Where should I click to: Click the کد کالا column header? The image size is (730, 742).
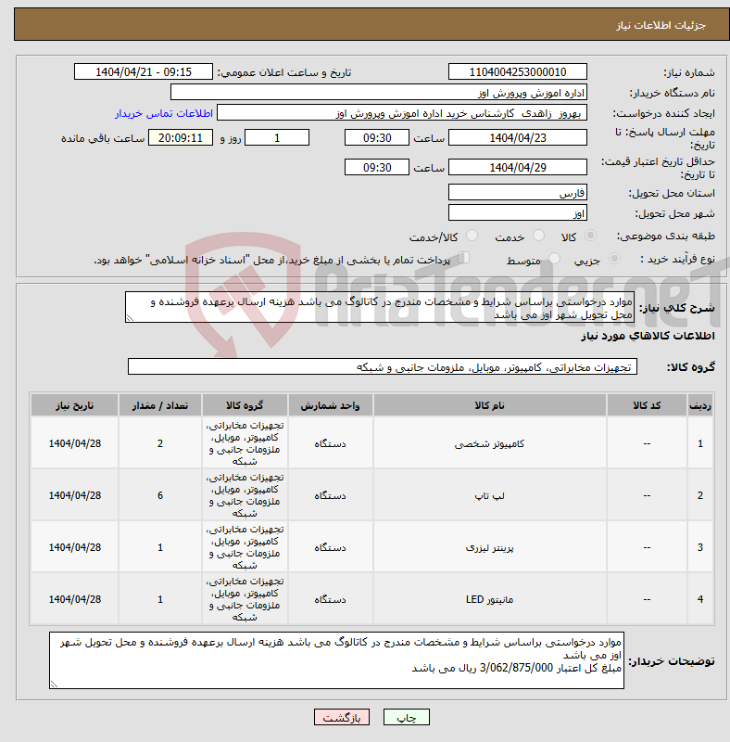point(647,405)
